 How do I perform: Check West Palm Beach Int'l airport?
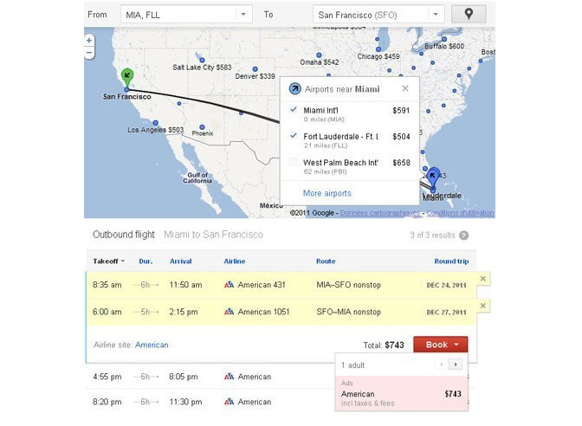pos(293,162)
